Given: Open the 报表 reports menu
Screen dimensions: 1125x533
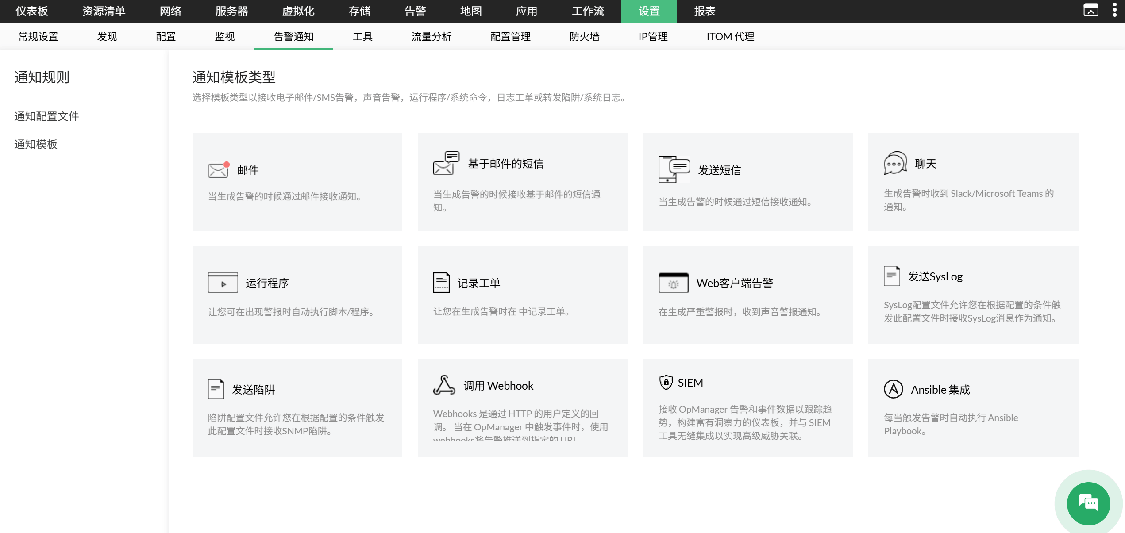Looking at the screenshot, I should [705, 11].
